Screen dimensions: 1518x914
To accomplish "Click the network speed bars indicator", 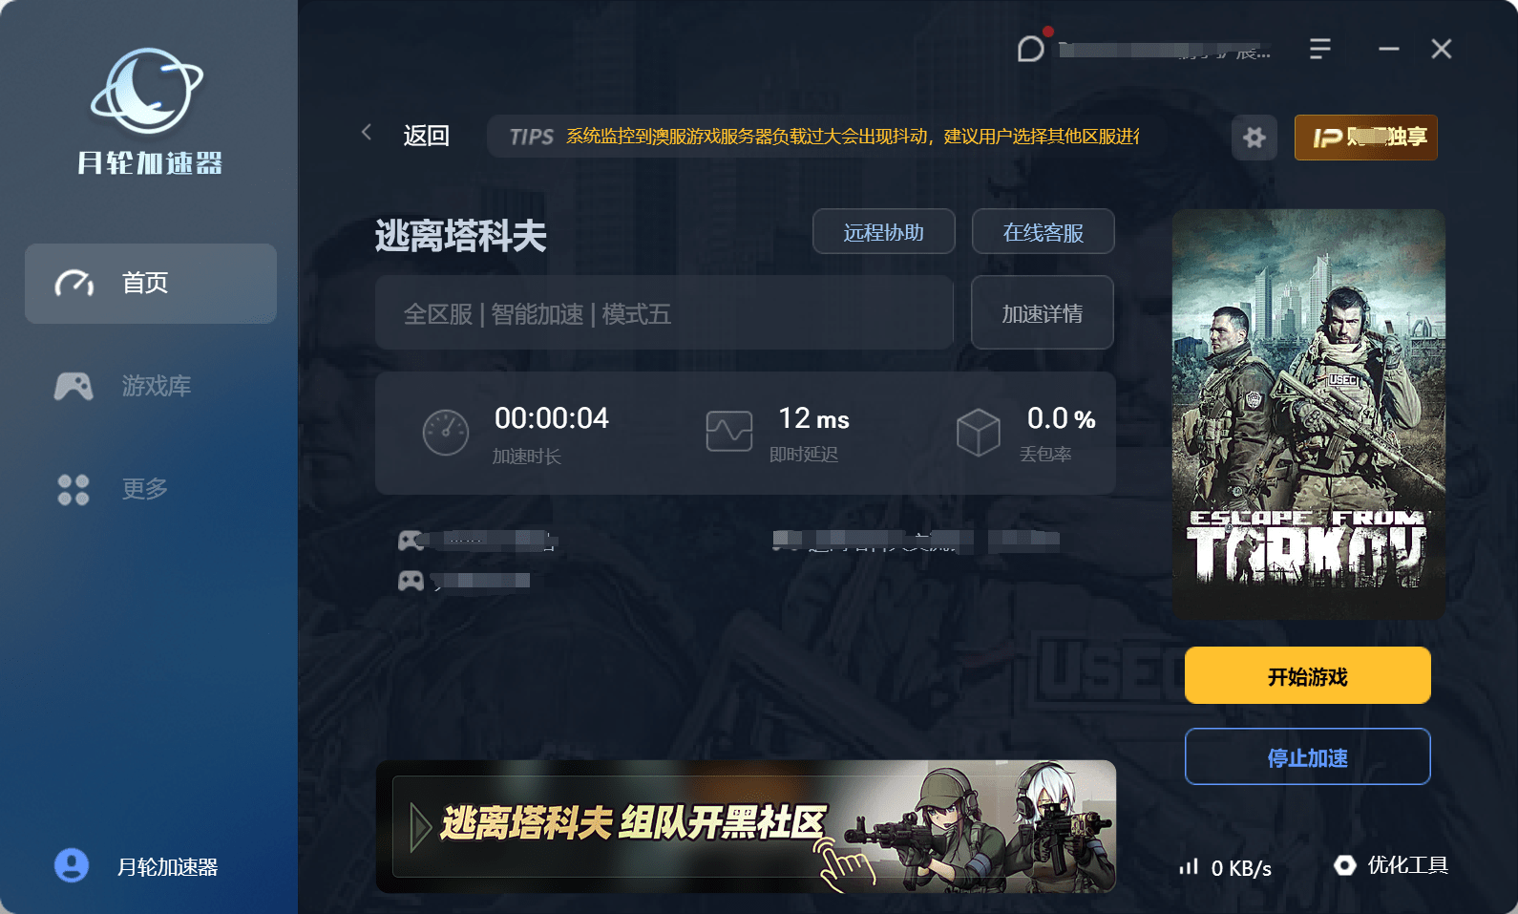I will click(1188, 867).
